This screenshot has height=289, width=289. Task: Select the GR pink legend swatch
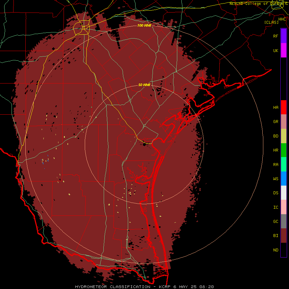pyautogui.click(x=284, y=122)
